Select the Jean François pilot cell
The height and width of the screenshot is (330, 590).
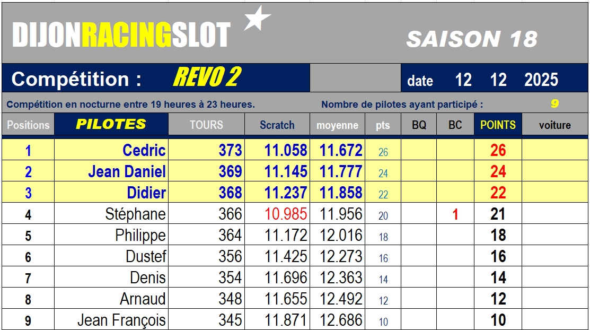tap(121, 320)
